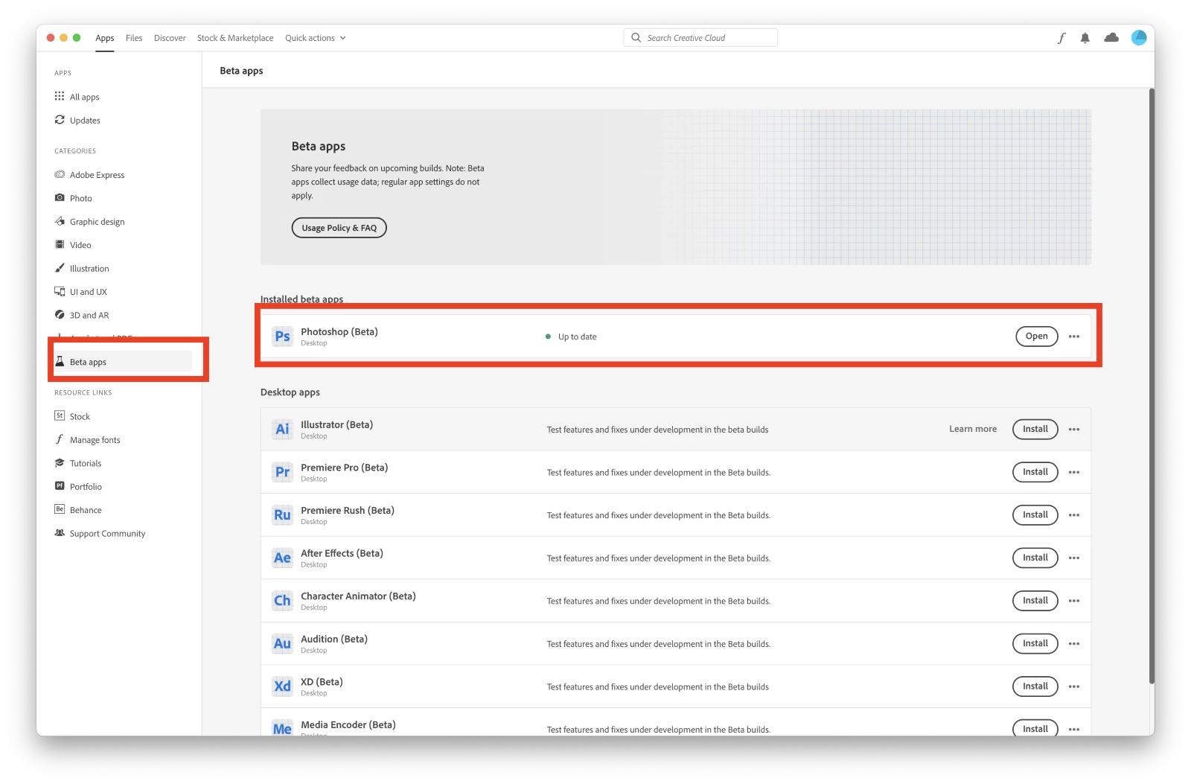Open more options for XD (Beta)
This screenshot has height=784, width=1191.
click(x=1074, y=686)
